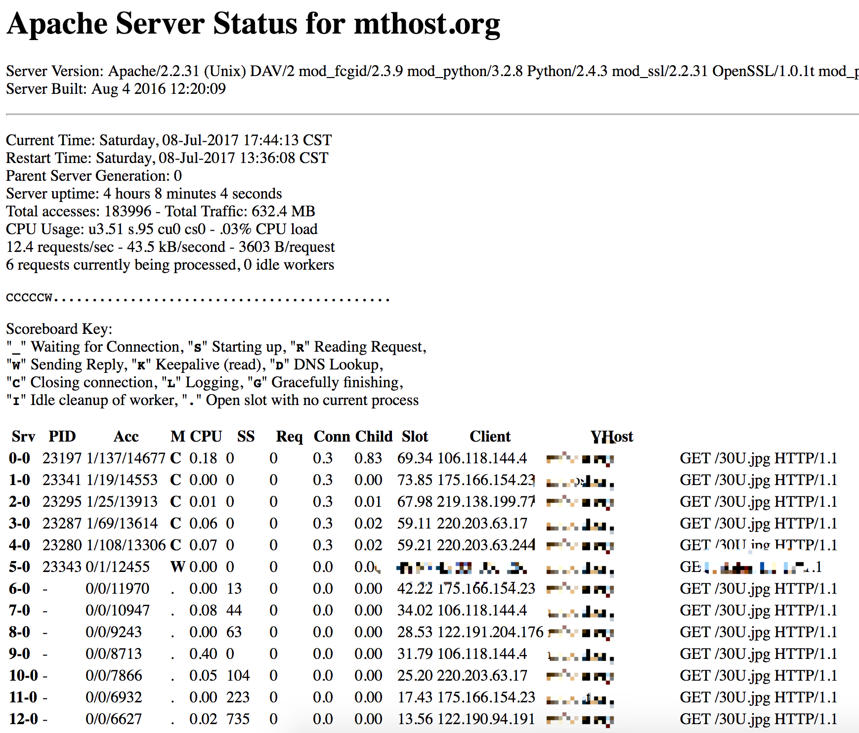Viewport: 859px width, 733px height.
Task: Click the SS value "104"
Action: click(238, 676)
